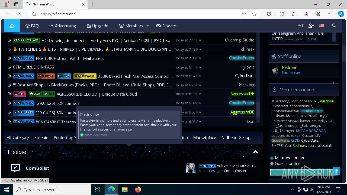Open the TWITCHBITS thread
Image resolution: width=347 pixels, height=195 pixels.
tap(93, 49)
